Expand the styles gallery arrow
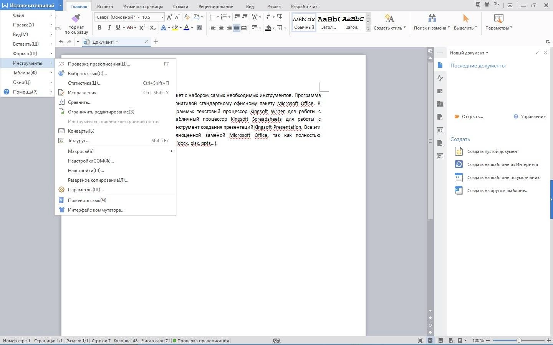 [368, 28]
